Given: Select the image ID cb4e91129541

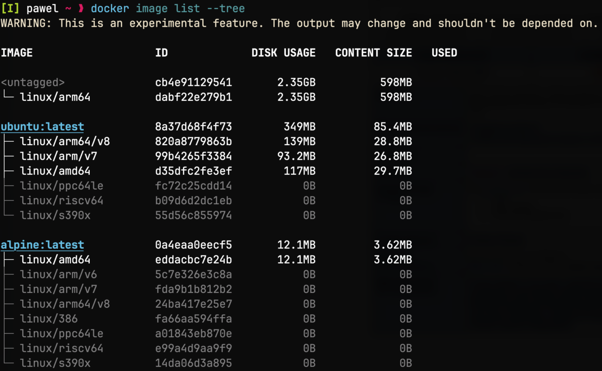Looking at the screenshot, I should [x=193, y=82].
